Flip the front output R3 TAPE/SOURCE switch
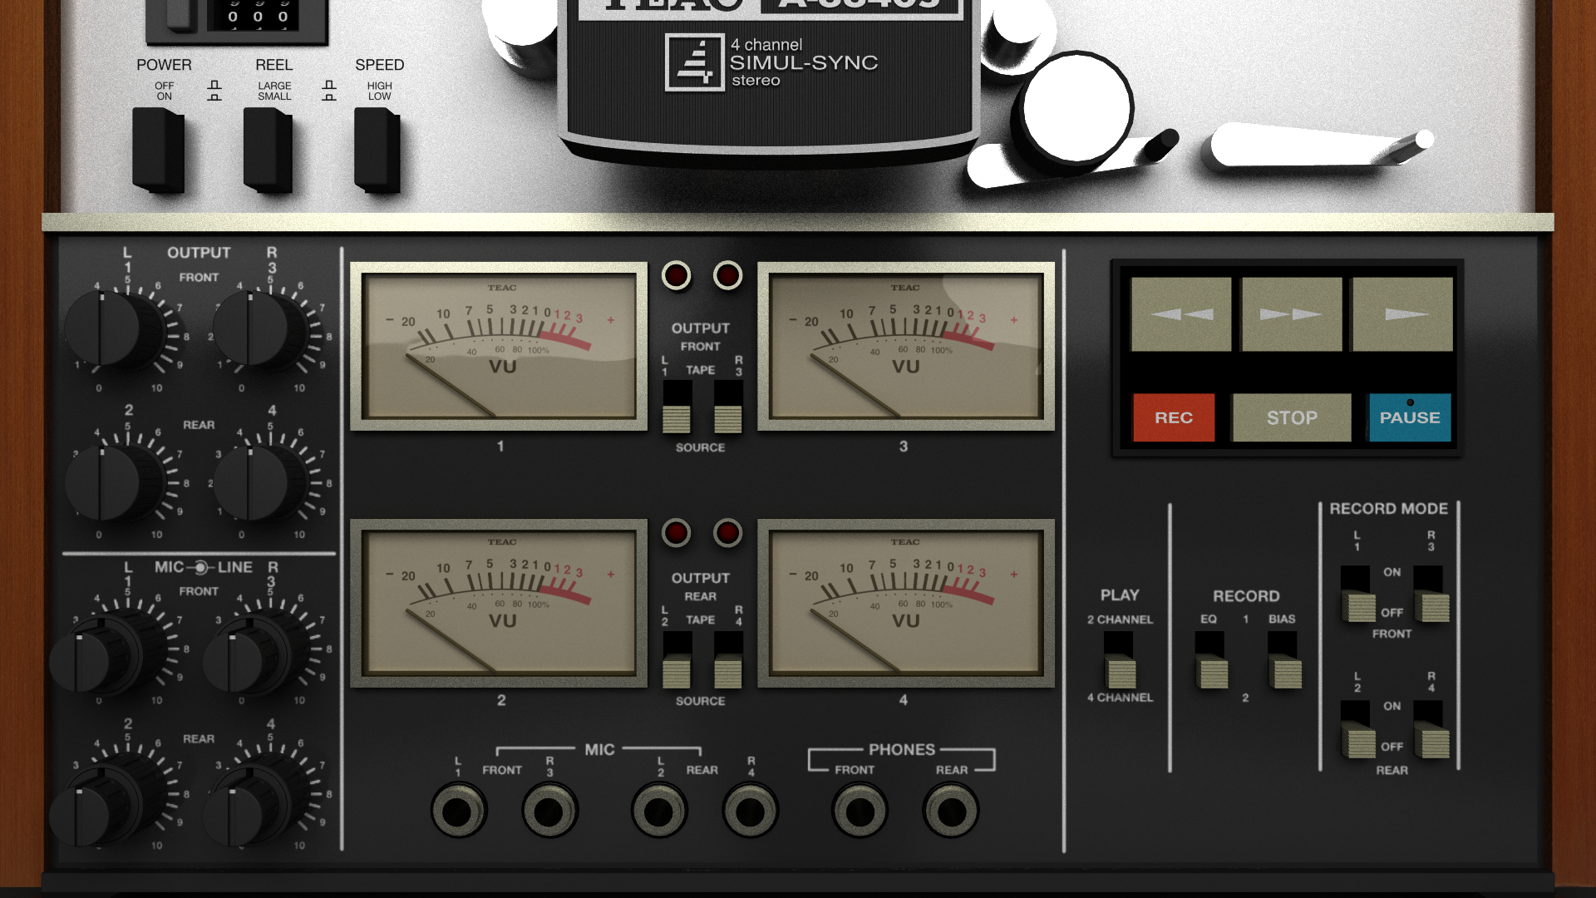Viewport: 1596px width, 898px height. (x=728, y=407)
